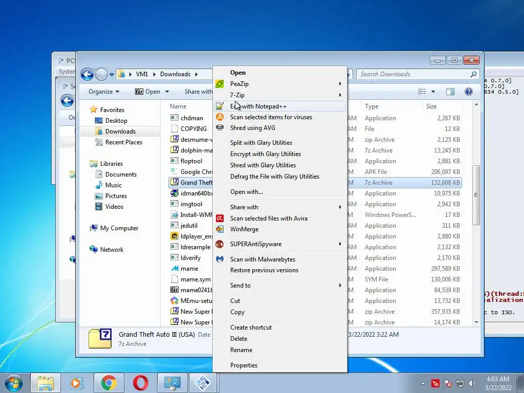Go back in Explorer window
524x393 pixels.
tap(87, 74)
